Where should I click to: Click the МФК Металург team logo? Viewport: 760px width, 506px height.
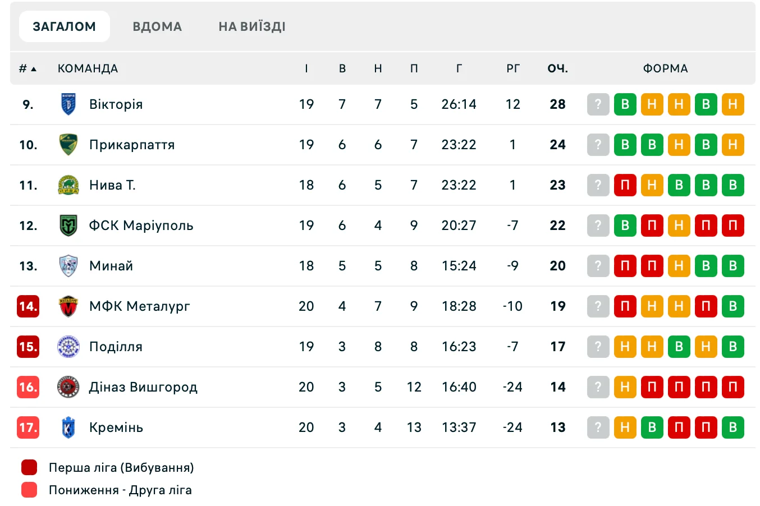click(x=68, y=306)
